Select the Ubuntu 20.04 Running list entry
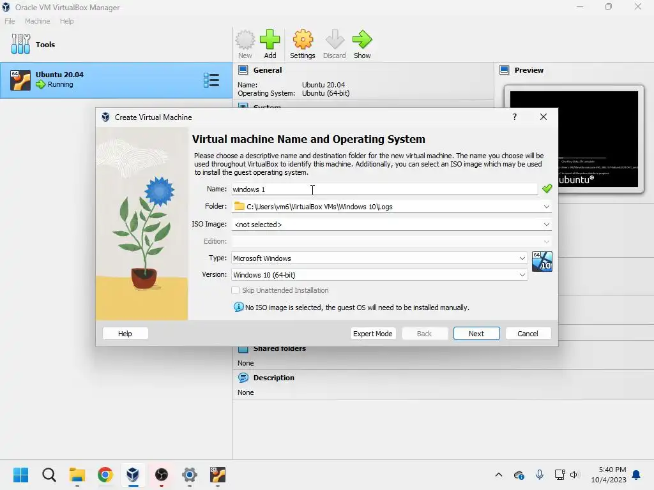The height and width of the screenshot is (490, 654). (x=116, y=80)
